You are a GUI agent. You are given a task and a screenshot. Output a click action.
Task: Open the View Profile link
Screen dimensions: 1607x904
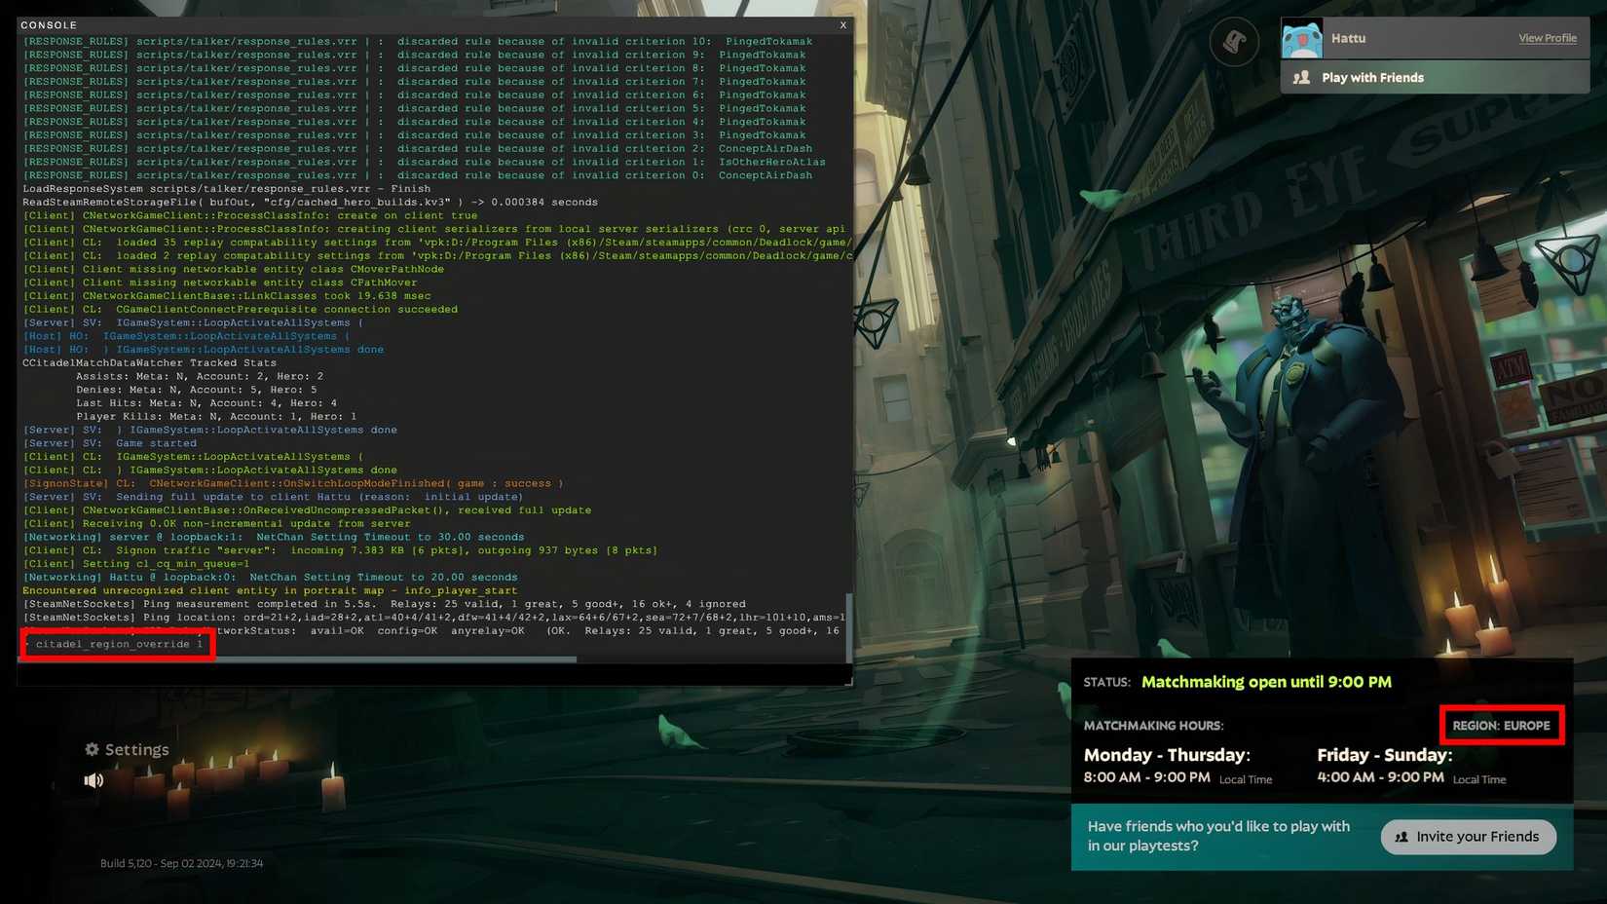coord(1547,38)
